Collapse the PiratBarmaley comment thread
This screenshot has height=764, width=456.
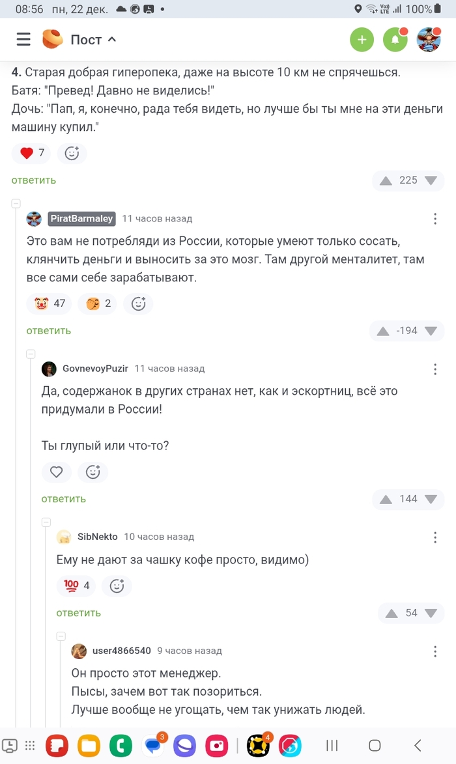(16, 204)
